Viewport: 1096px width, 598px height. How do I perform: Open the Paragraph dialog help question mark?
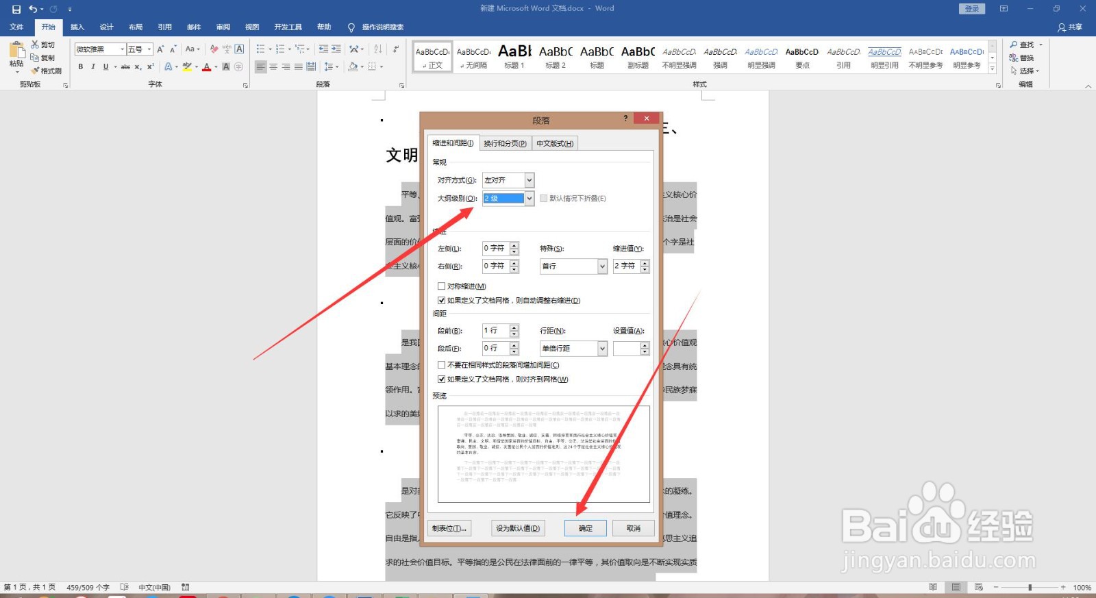pyautogui.click(x=625, y=119)
